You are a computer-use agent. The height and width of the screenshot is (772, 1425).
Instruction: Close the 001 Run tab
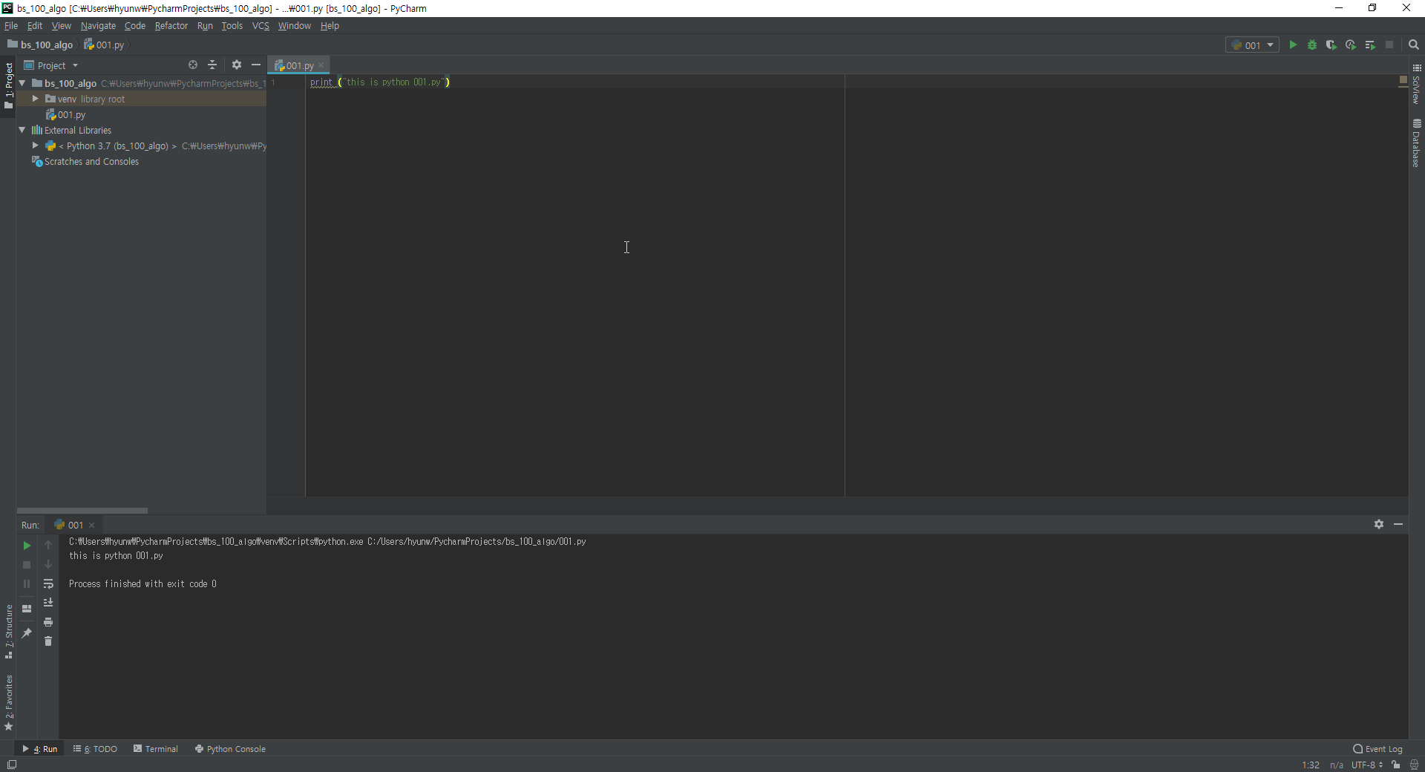[92, 526]
